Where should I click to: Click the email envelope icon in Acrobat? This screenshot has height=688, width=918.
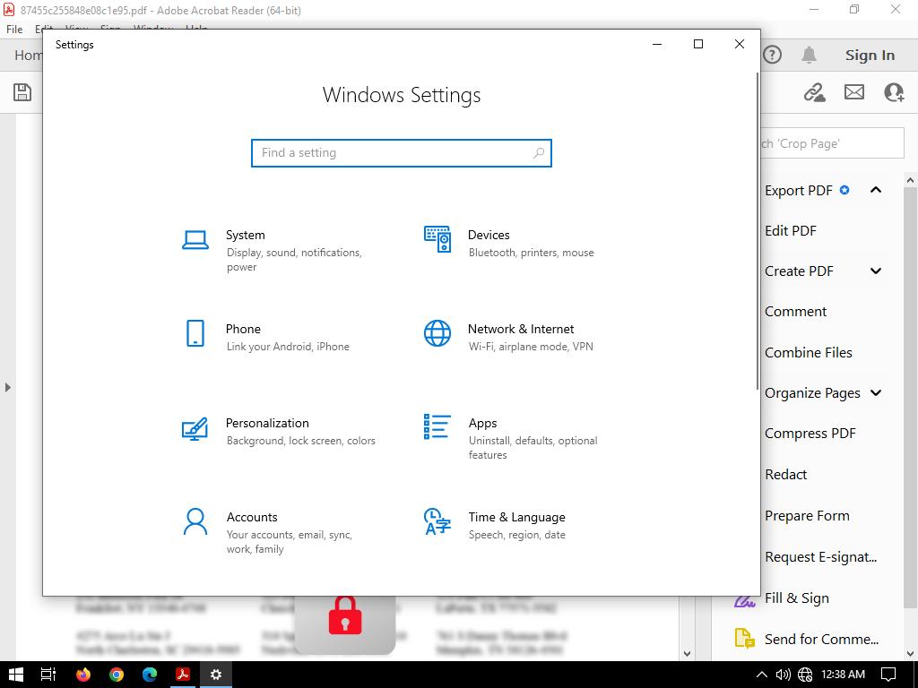[x=854, y=92]
